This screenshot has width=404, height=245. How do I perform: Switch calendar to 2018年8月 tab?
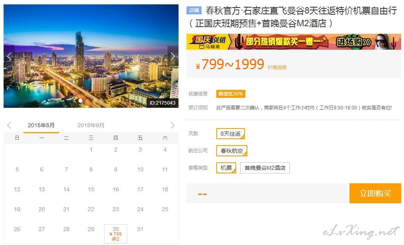(41, 125)
